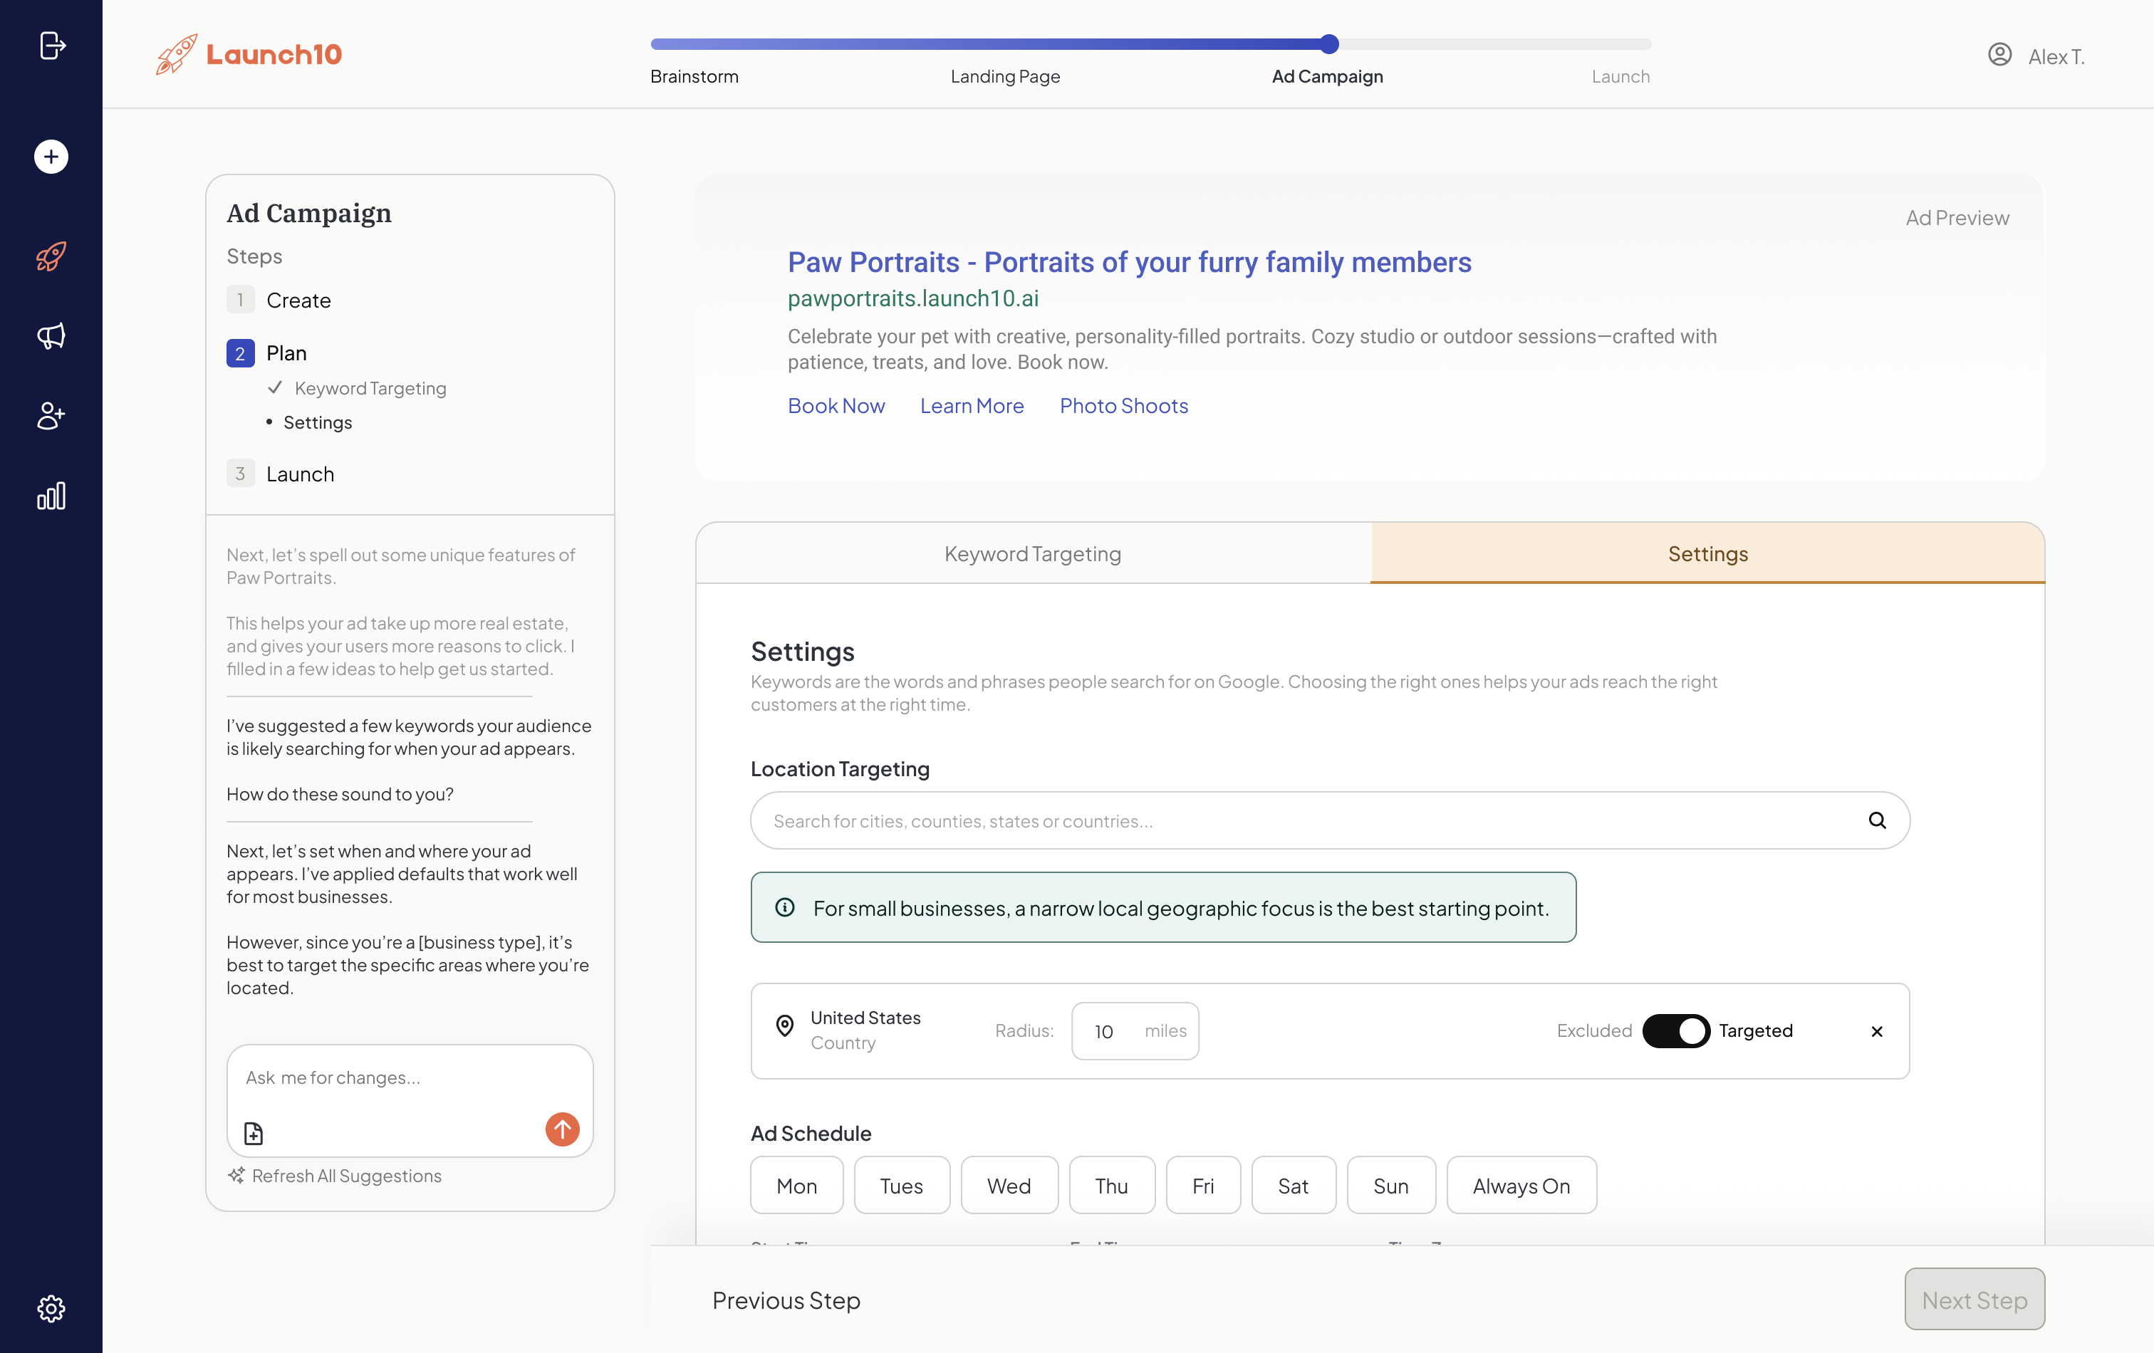Viewport: 2154px width, 1353px height.
Task: Open the settings gear icon
Action: click(x=51, y=1308)
